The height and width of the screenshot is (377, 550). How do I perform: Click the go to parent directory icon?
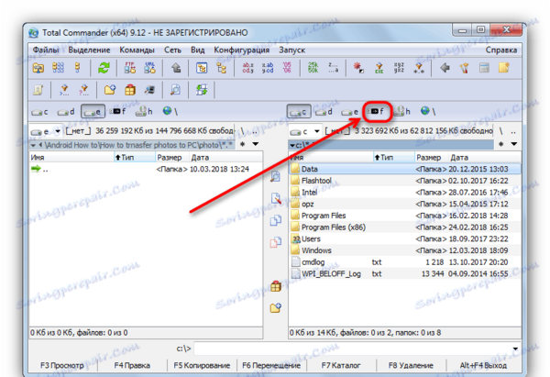176,67
